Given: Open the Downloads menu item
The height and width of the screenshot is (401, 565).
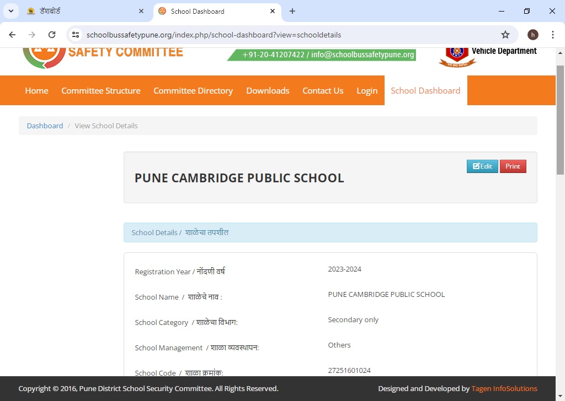Looking at the screenshot, I should 268,91.
